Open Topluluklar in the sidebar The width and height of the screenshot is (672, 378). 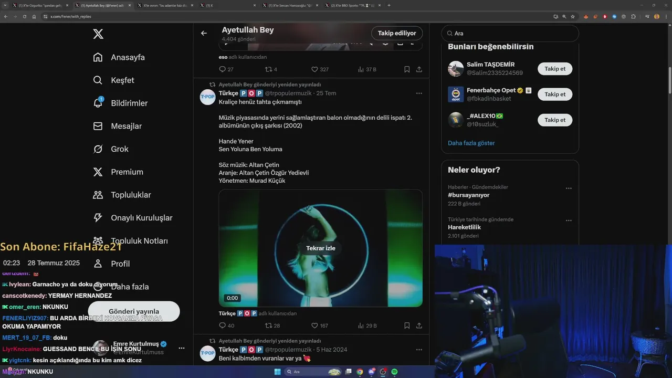(x=122, y=195)
